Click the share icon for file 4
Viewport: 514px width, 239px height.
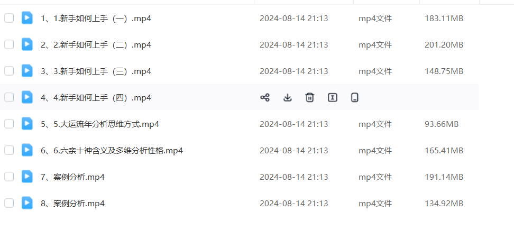[265, 97]
